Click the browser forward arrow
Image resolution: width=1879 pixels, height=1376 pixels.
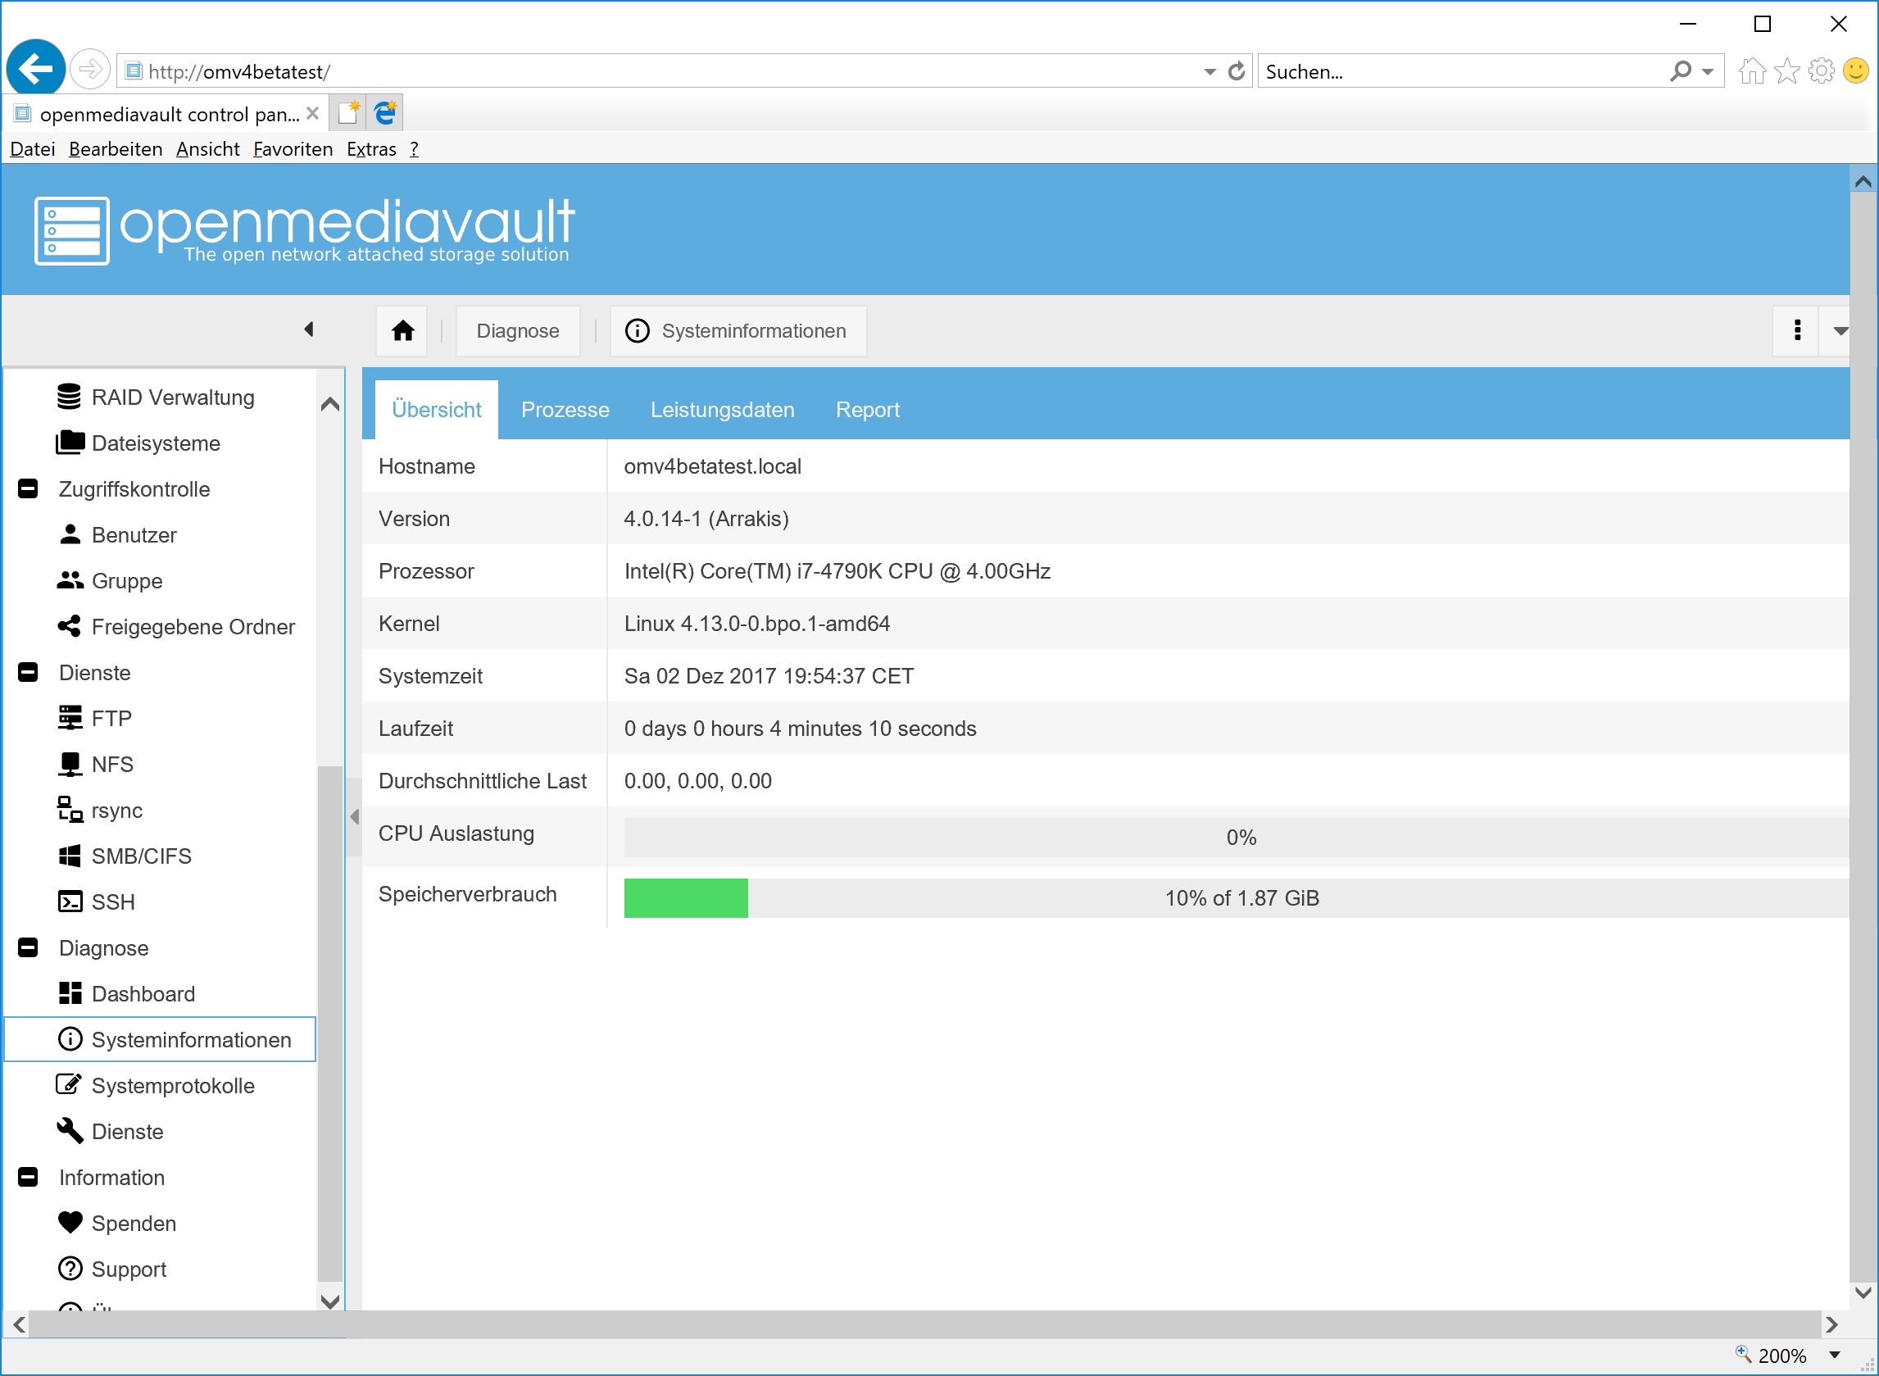[x=90, y=69]
